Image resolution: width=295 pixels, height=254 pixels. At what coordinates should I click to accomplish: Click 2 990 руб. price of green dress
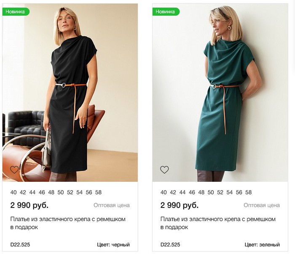coord(179,205)
